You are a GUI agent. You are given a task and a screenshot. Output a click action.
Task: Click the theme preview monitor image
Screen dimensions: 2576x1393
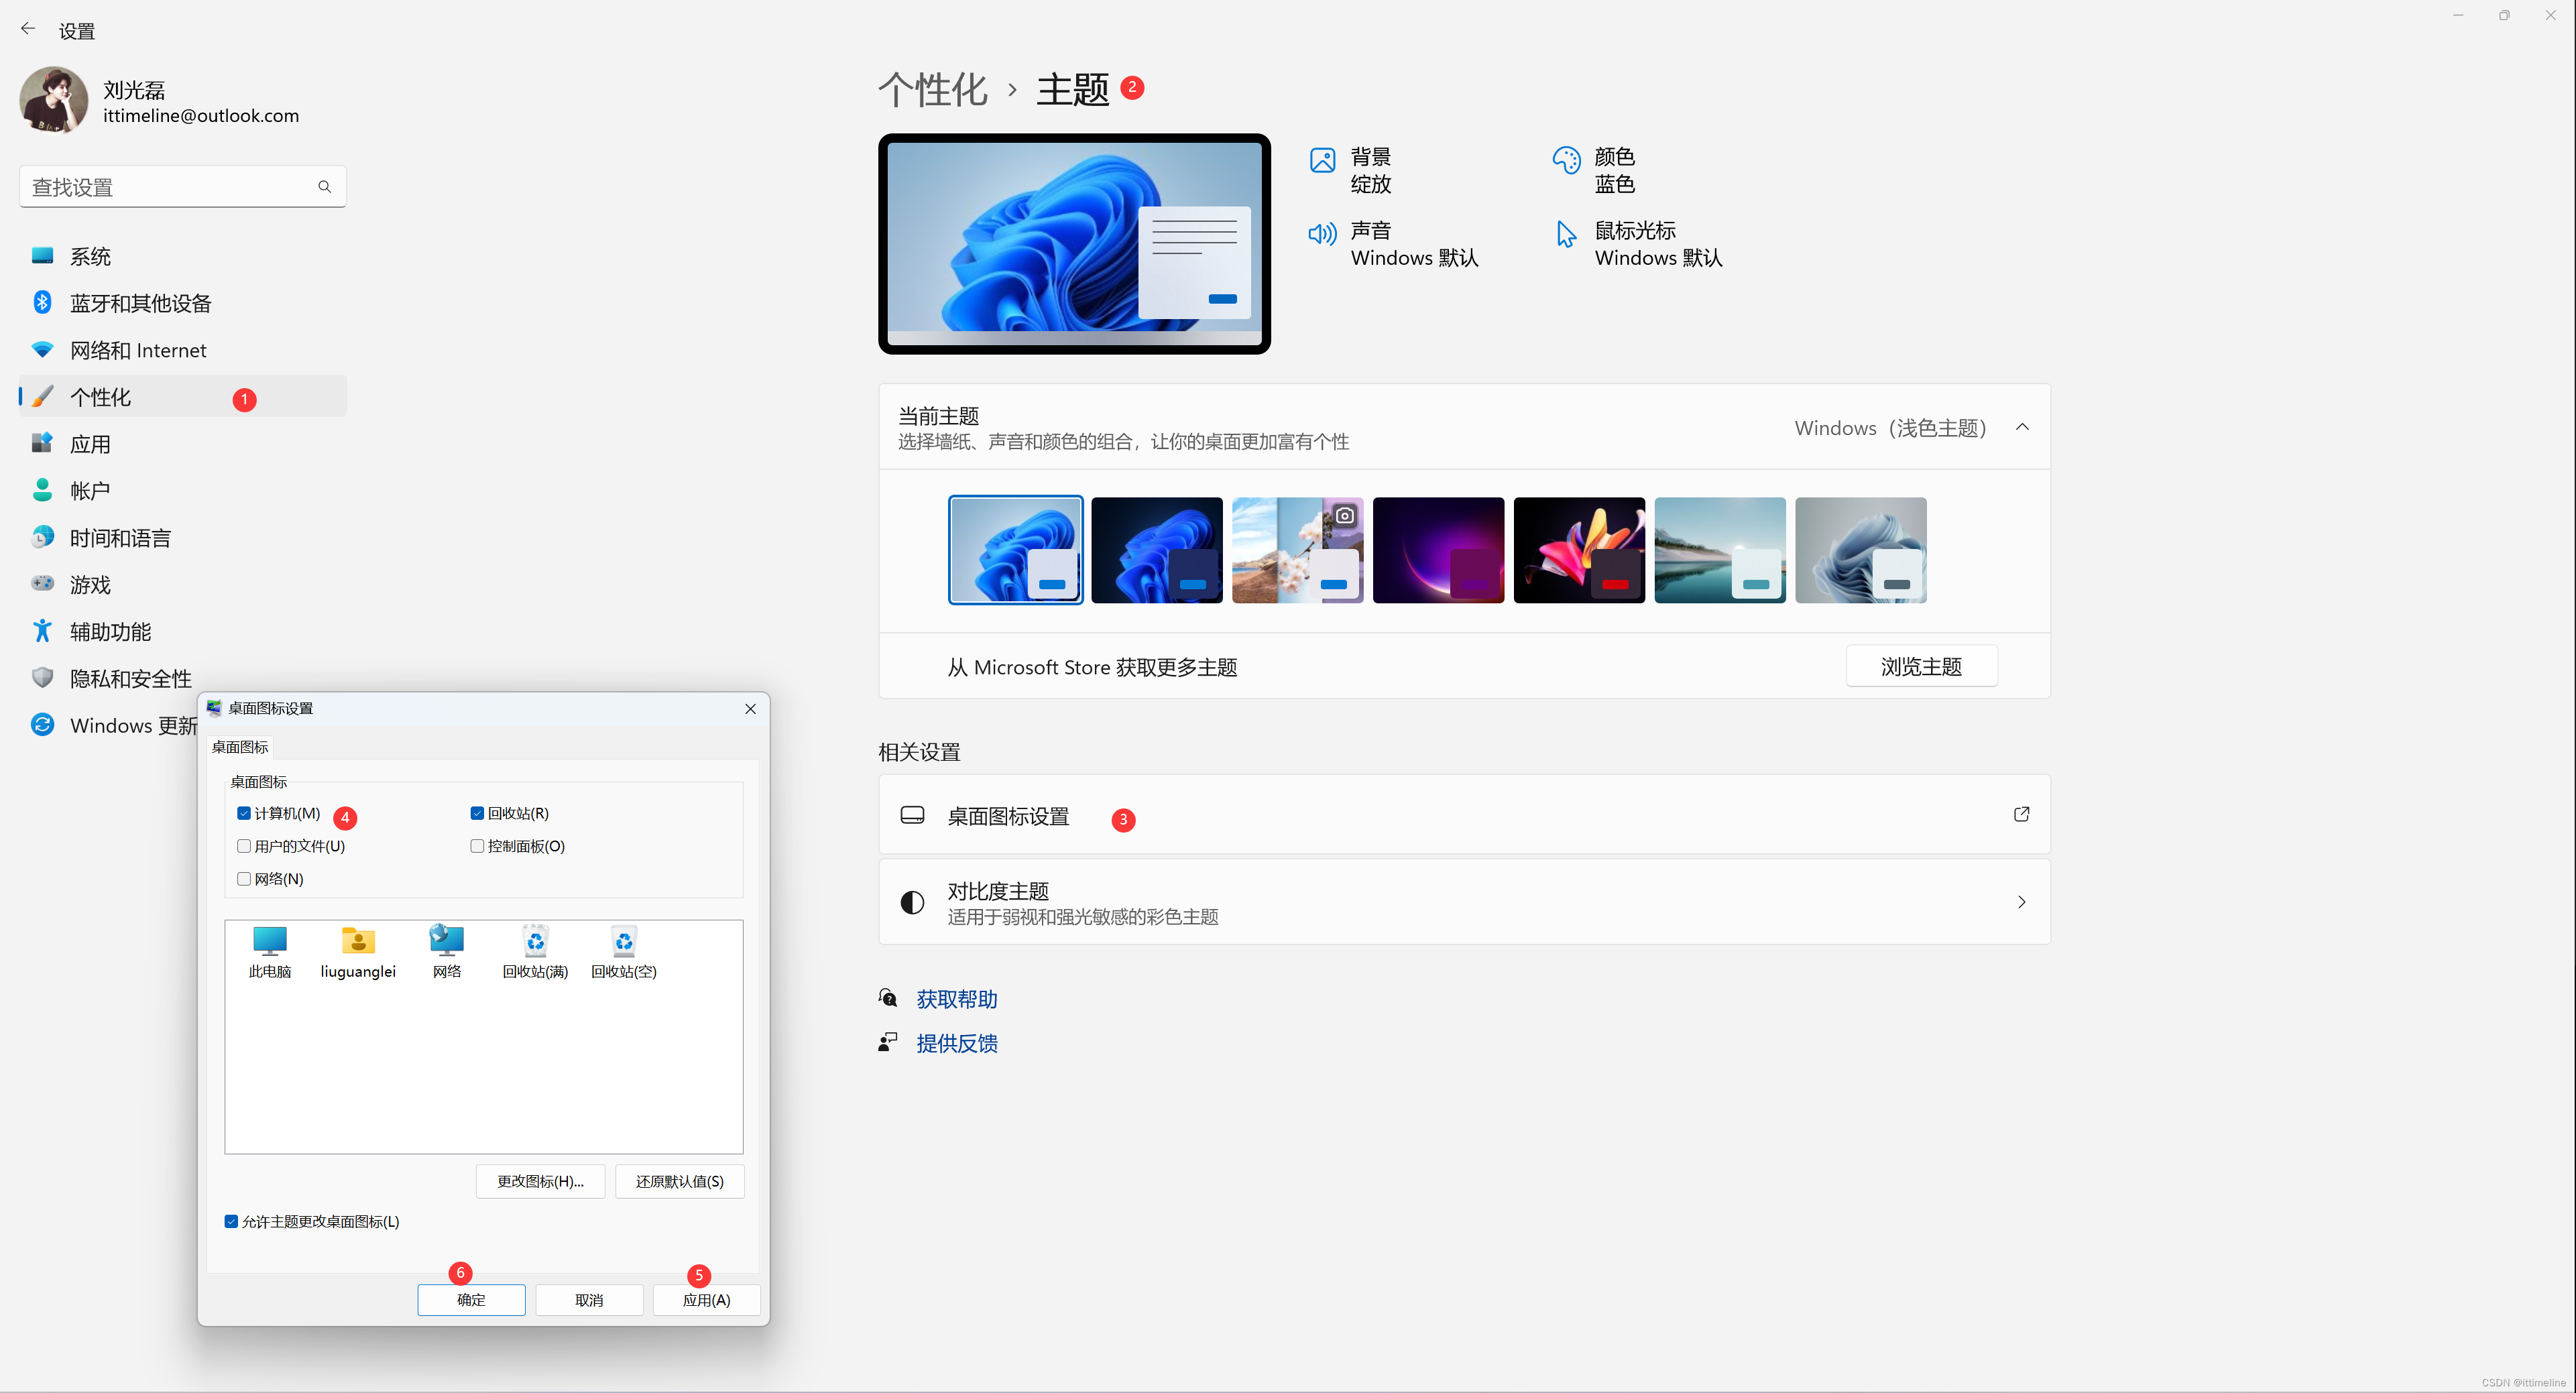(x=1074, y=244)
